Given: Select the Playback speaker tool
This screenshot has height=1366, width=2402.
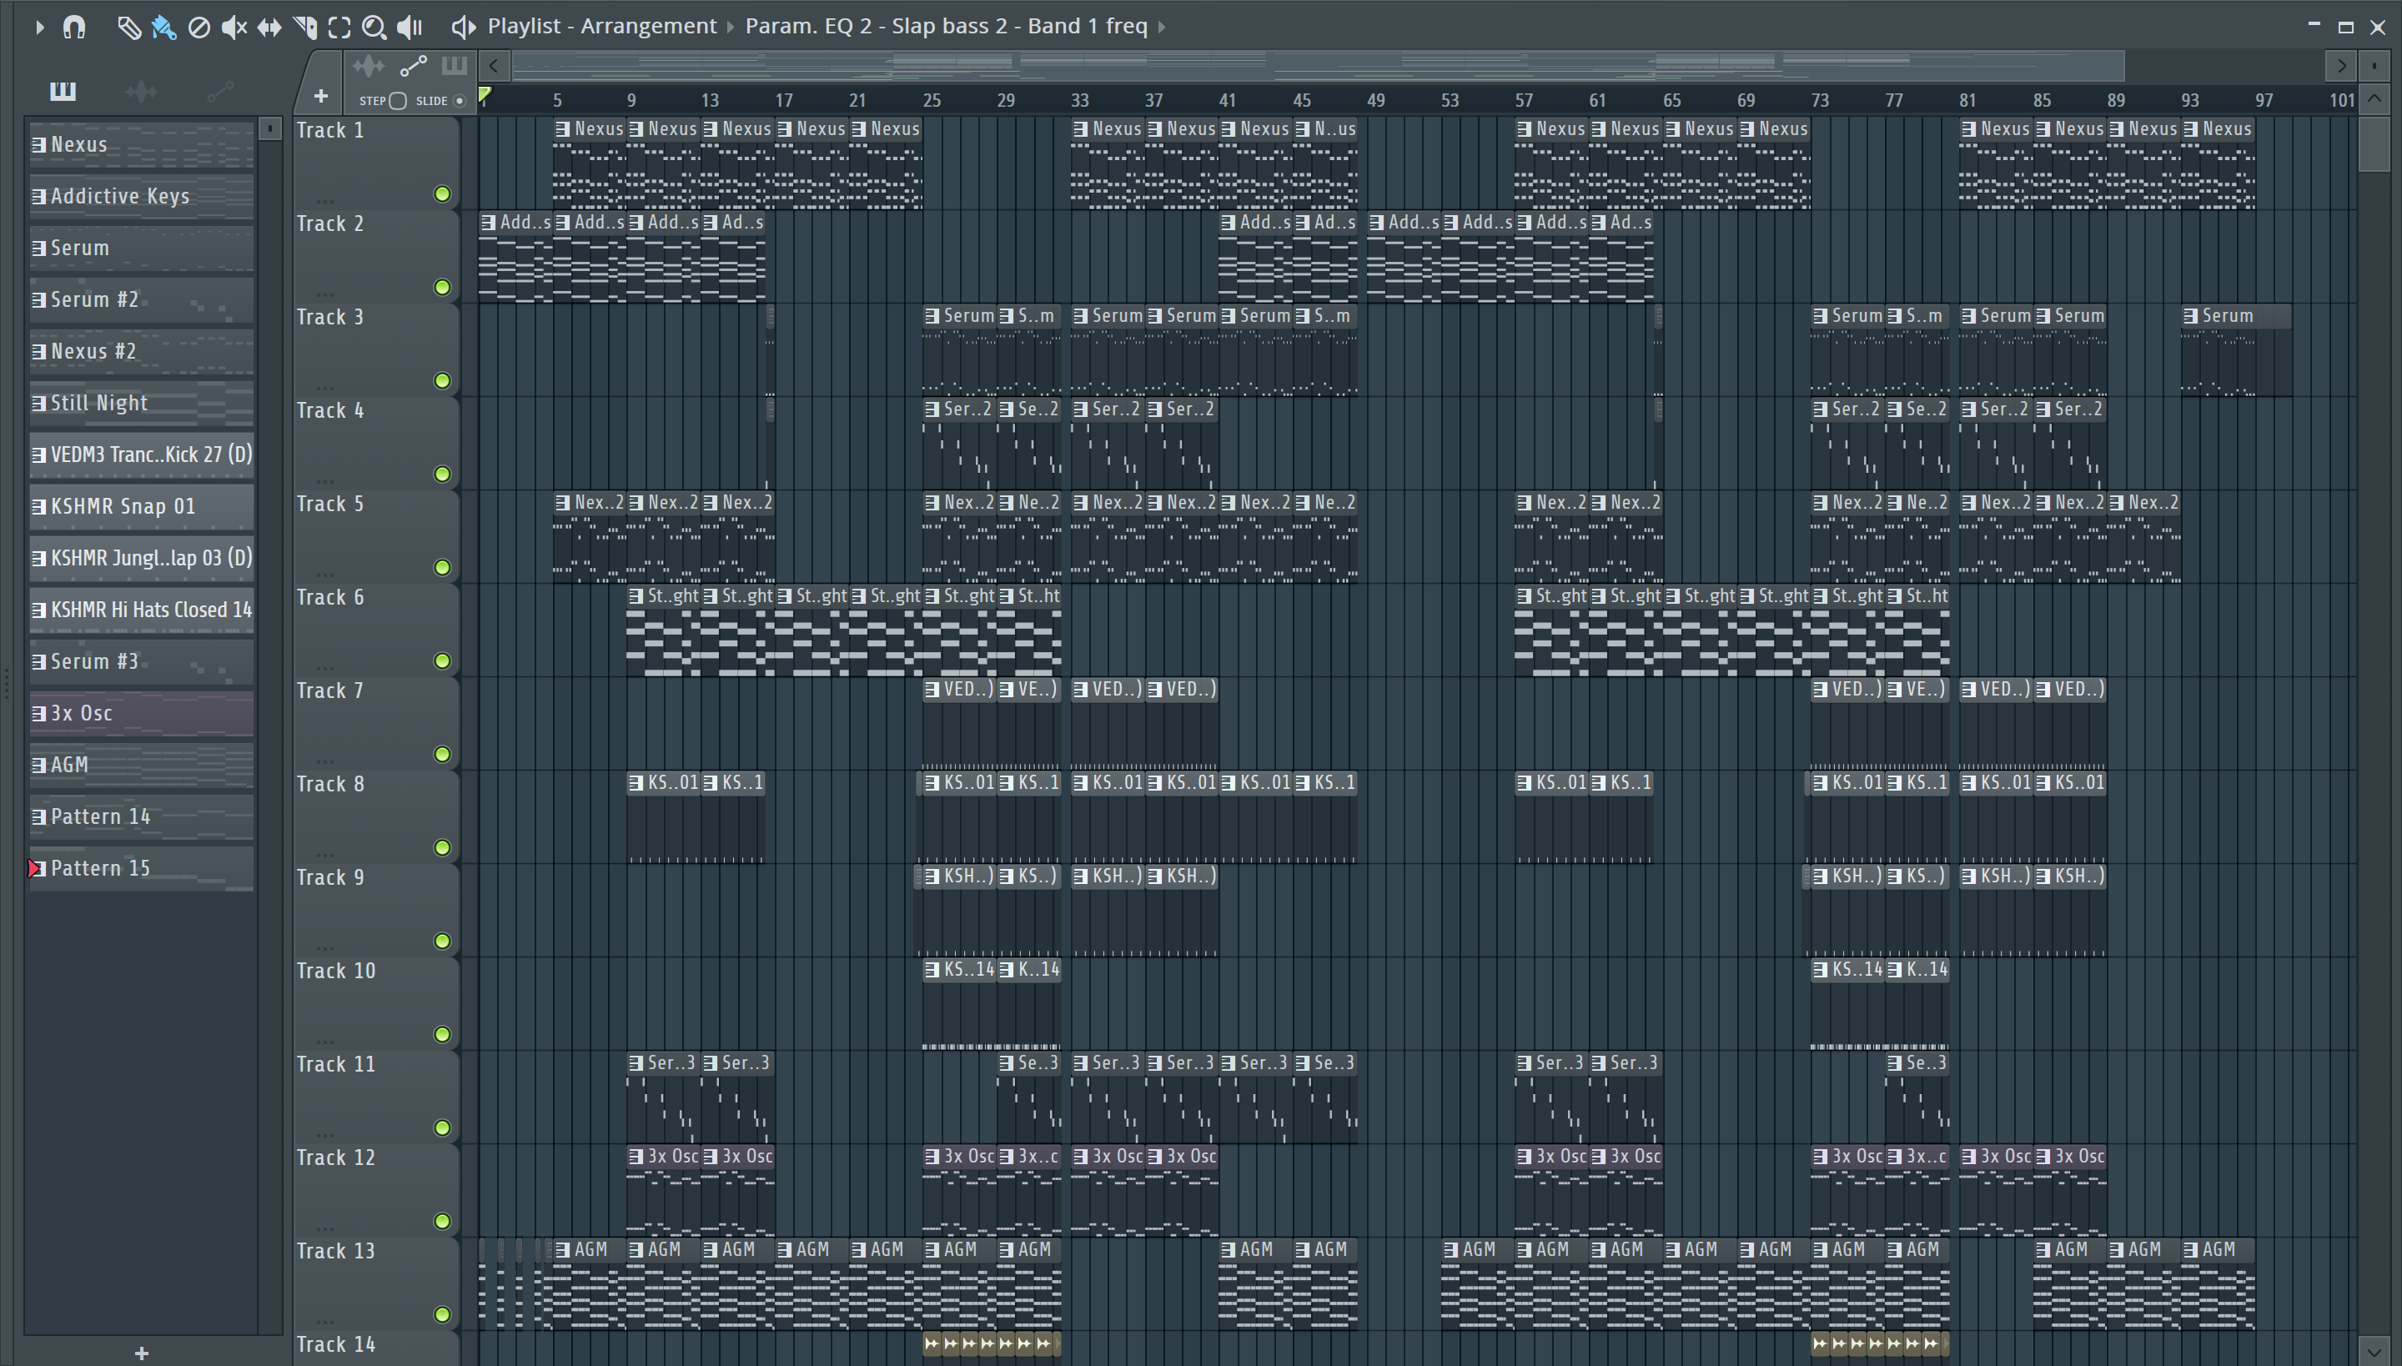Looking at the screenshot, I should coord(410,28).
